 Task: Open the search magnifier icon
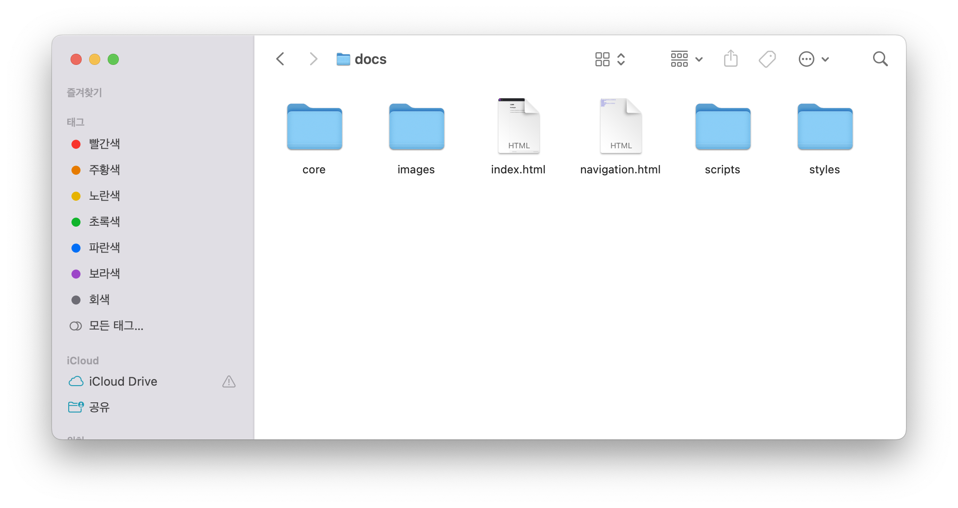880,59
